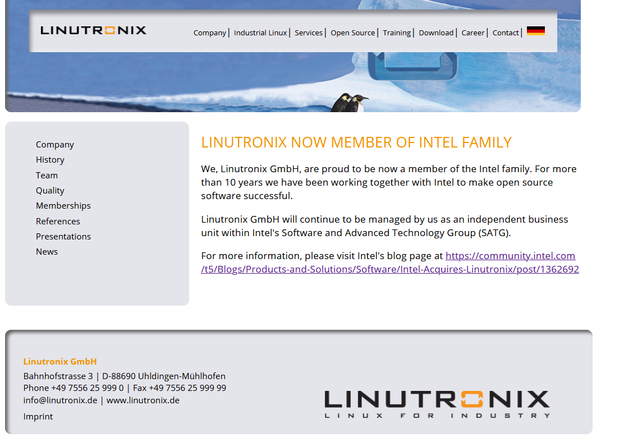Viewport: 624px width, 447px height.
Task: Open History from the sidebar
Action: point(50,159)
